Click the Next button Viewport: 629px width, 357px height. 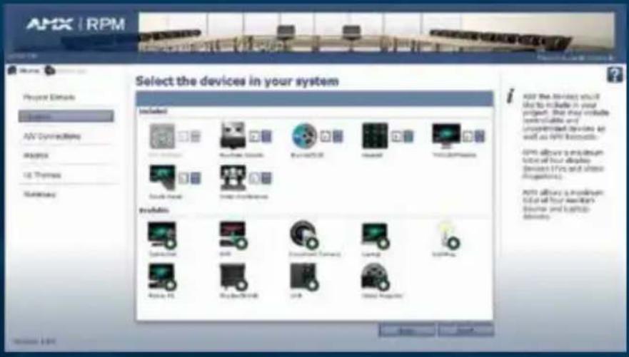tap(466, 331)
